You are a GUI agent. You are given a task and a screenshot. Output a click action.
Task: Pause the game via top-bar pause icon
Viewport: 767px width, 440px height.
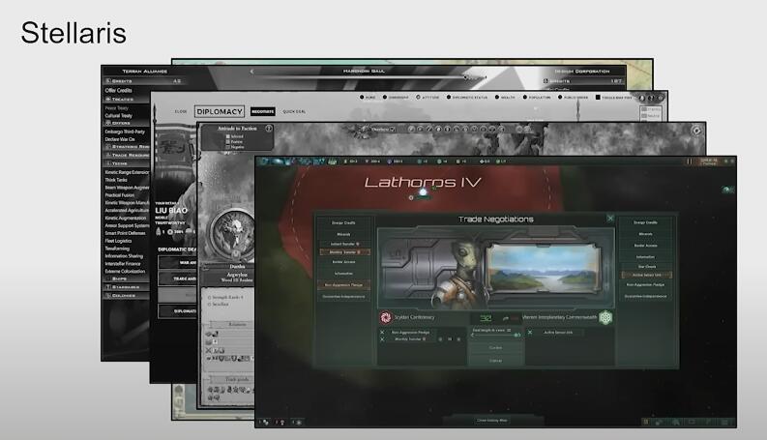click(x=690, y=161)
